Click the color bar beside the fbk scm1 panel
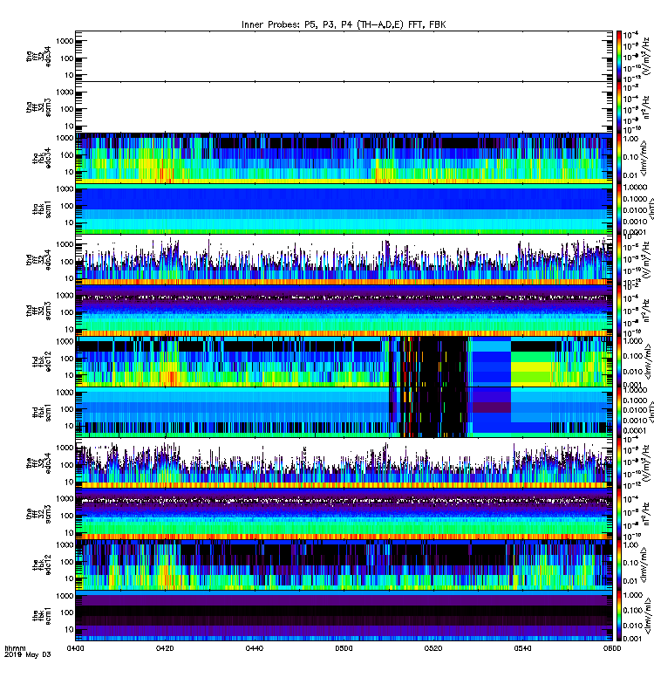 tap(619, 615)
